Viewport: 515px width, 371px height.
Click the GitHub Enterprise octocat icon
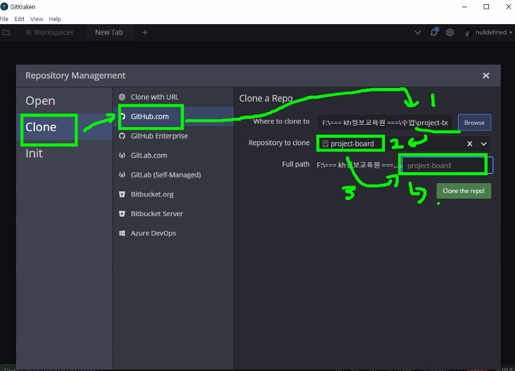click(122, 136)
